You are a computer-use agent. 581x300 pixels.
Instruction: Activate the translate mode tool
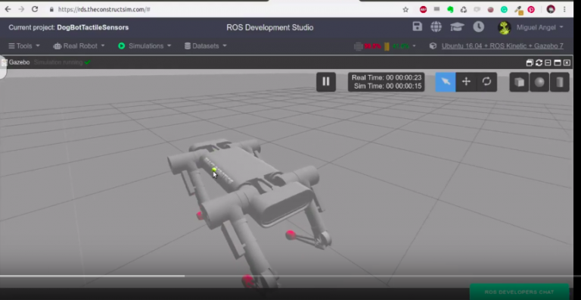466,82
